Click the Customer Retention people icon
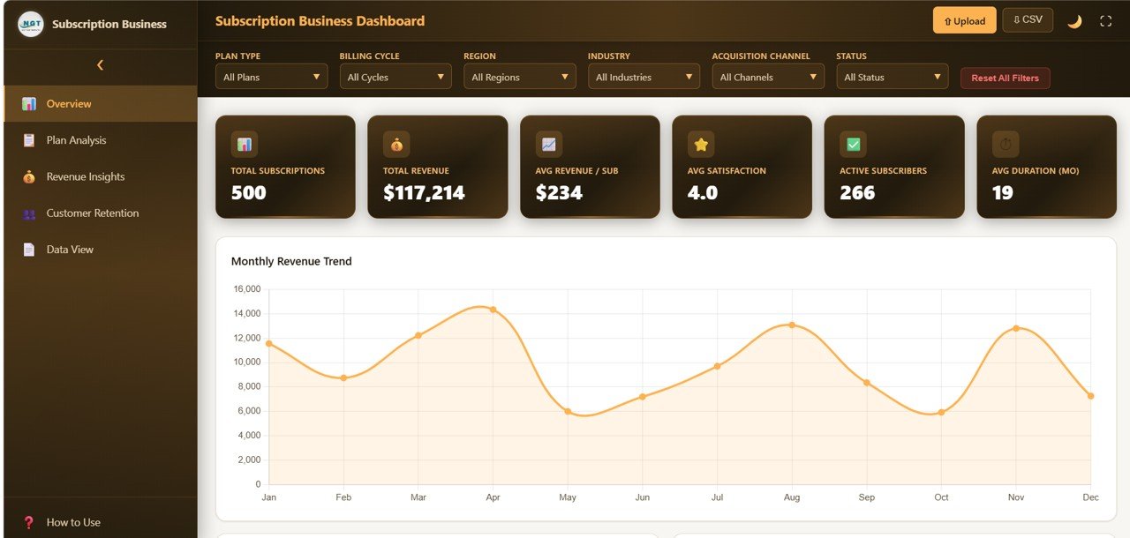This screenshot has height=538, width=1130. coord(29,213)
